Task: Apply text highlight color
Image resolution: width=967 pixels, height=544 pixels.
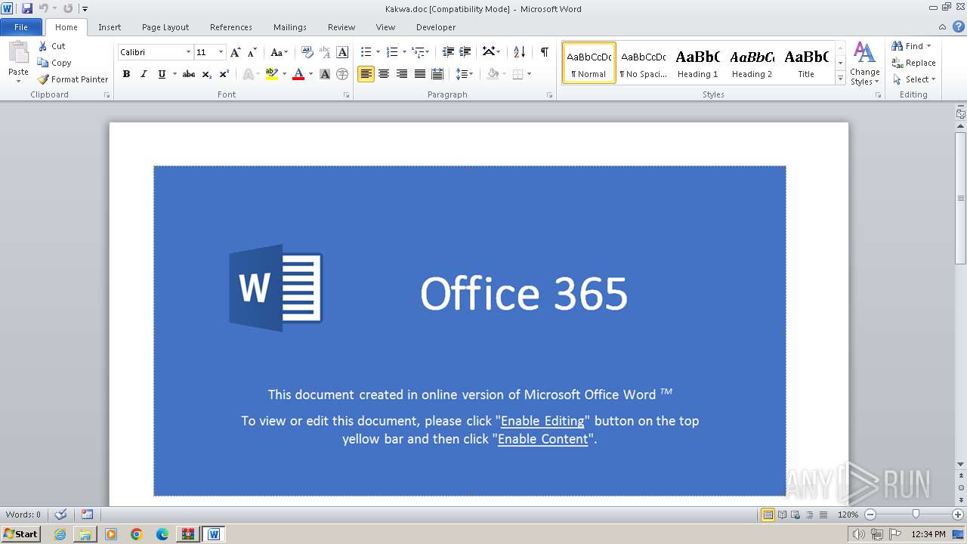Action: click(x=271, y=74)
